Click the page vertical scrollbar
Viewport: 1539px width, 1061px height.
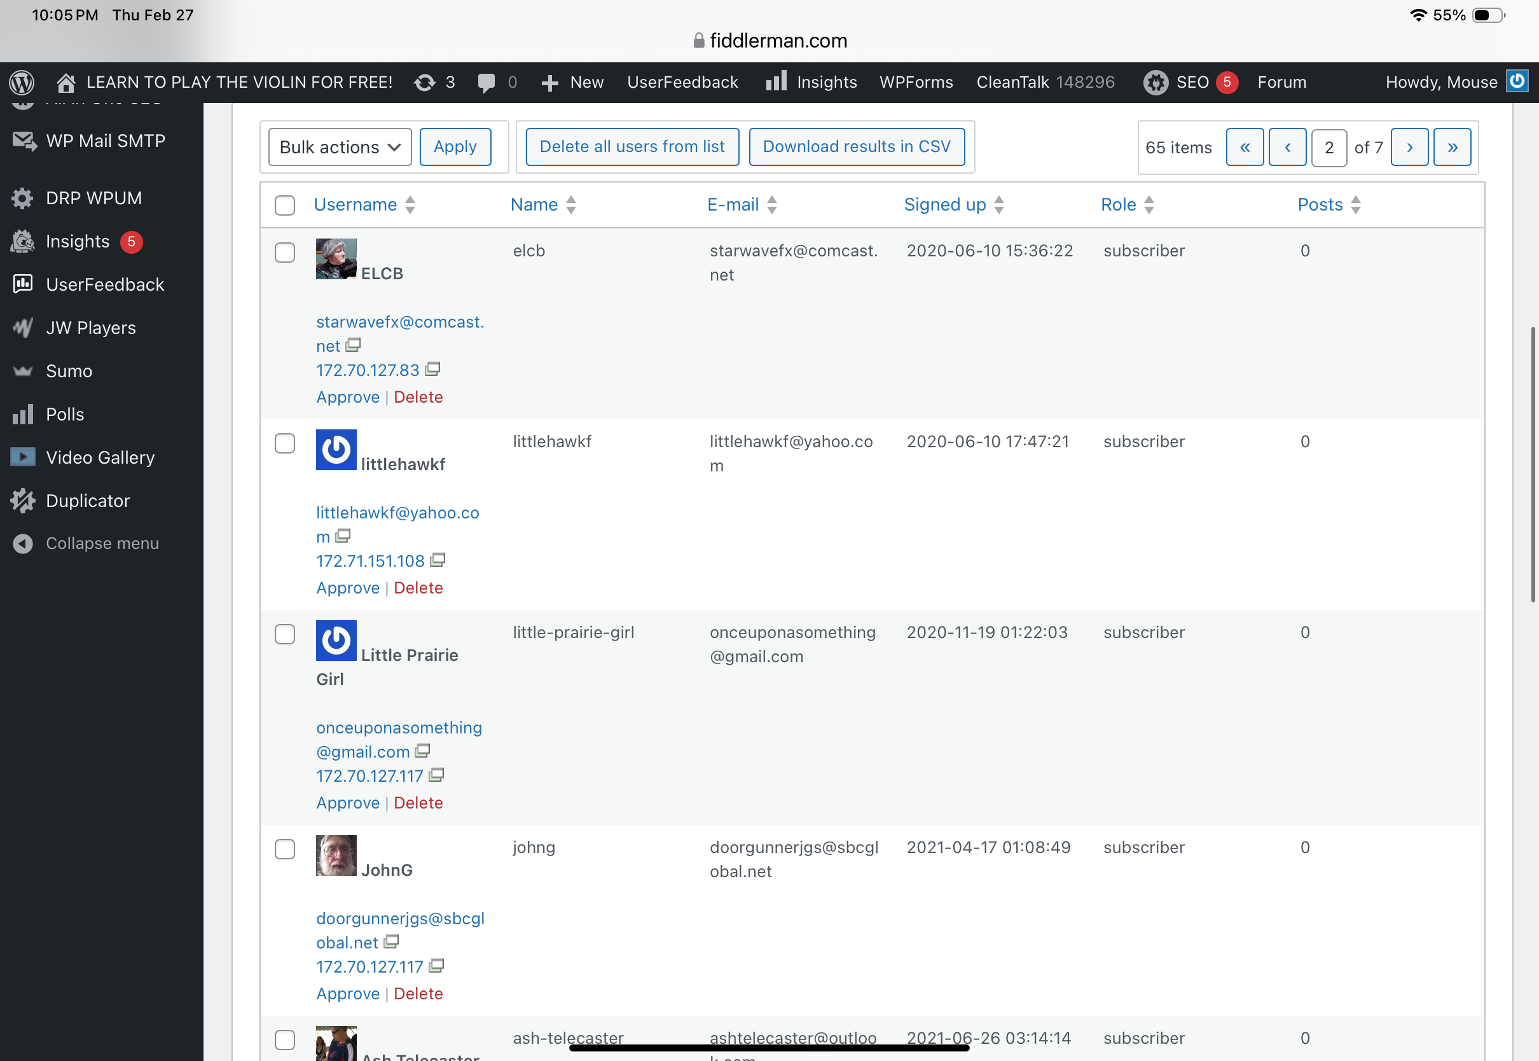(x=1533, y=466)
